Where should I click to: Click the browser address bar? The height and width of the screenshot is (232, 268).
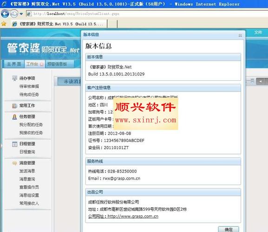pos(147,13)
